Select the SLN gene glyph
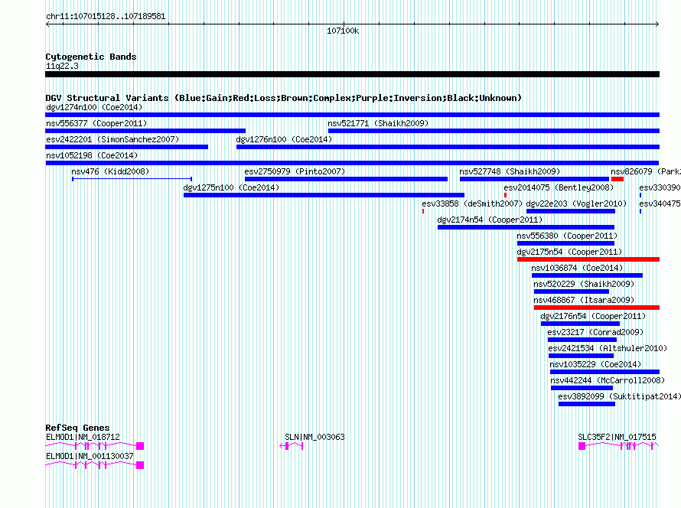 click(x=291, y=446)
